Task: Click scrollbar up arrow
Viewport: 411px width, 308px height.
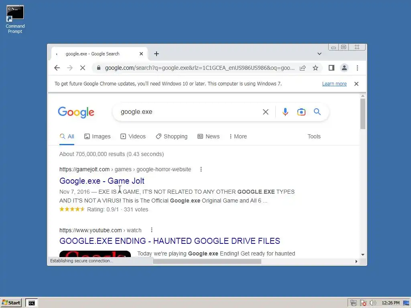Action: point(363,96)
